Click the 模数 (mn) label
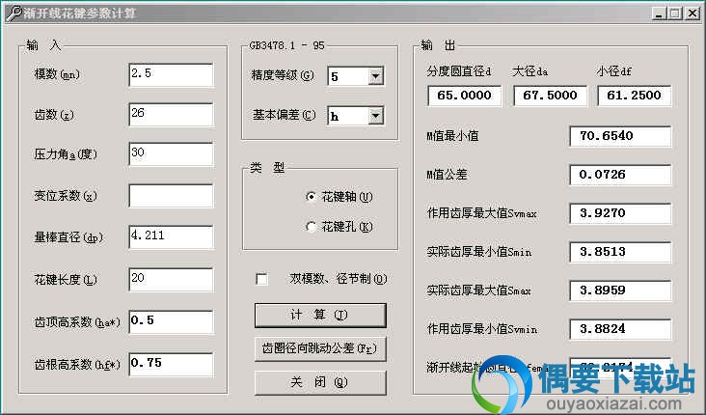 coord(57,74)
